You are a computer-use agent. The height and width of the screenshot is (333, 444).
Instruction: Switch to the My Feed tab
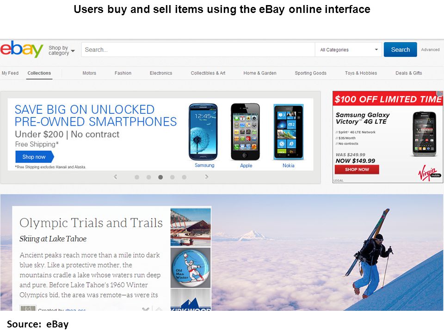click(10, 73)
